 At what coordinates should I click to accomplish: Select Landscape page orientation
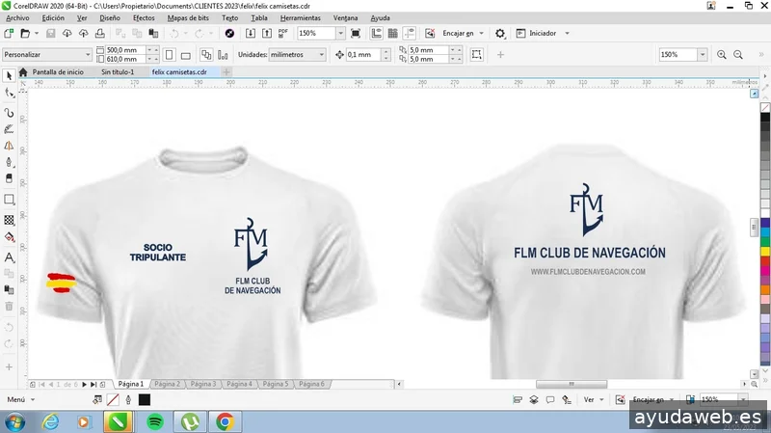[x=185, y=55]
